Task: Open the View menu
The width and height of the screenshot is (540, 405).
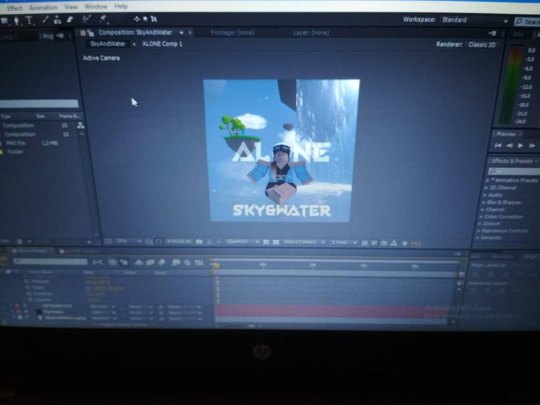Action: click(71, 7)
